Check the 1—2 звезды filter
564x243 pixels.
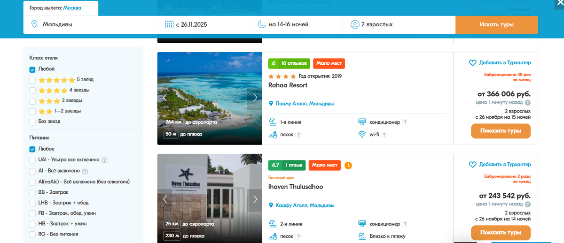point(32,111)
